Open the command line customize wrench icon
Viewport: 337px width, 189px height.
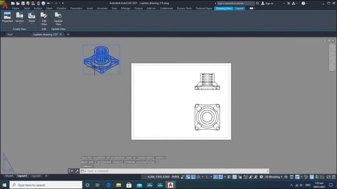[77, 171]
